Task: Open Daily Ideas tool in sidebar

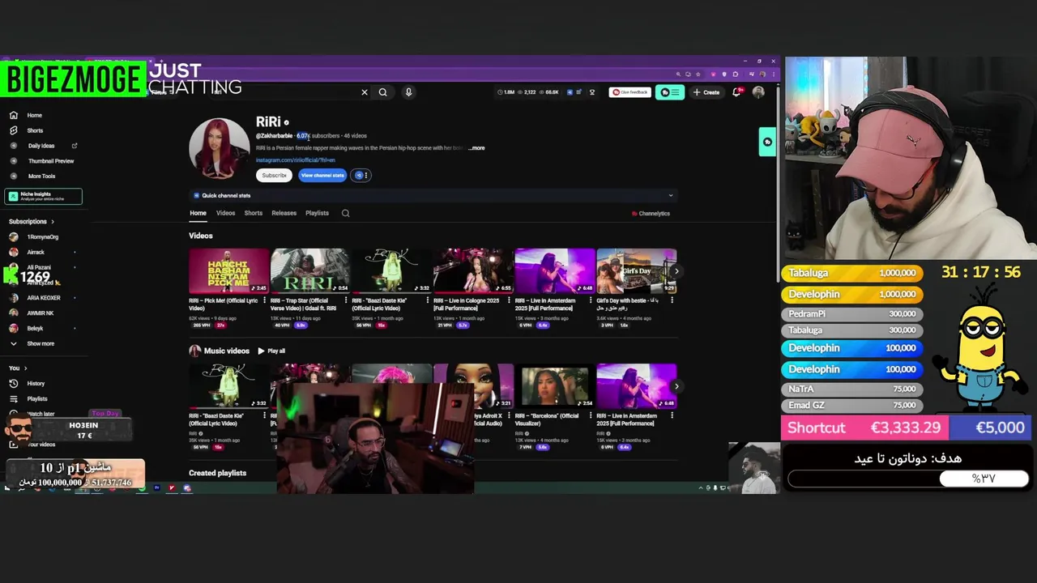Action: (41, 146)
